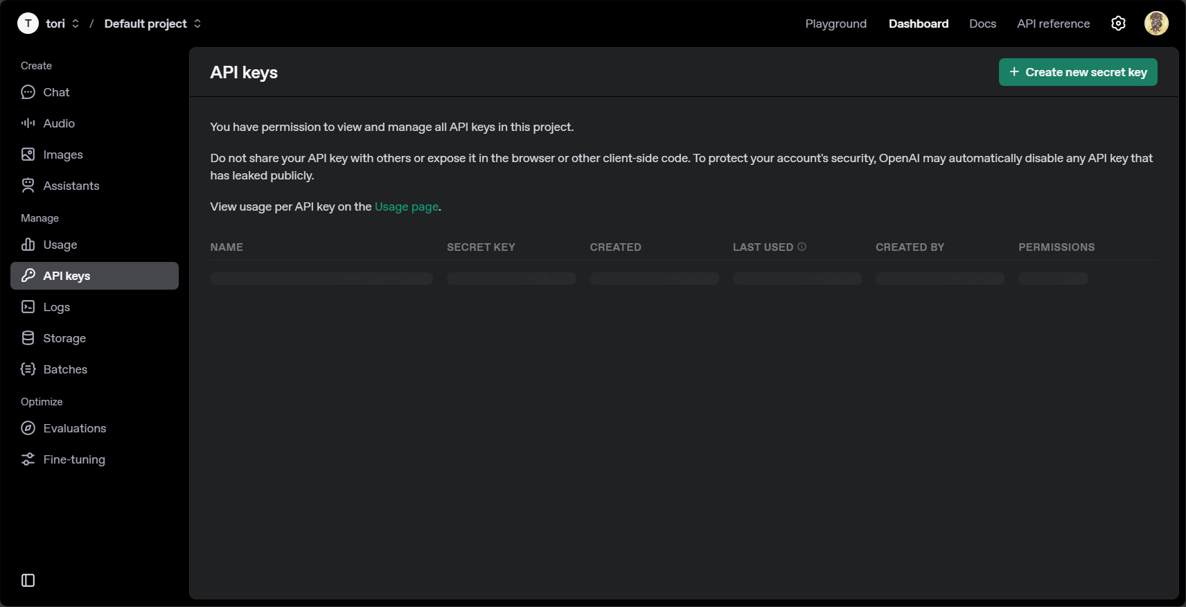Go to Batches in the sidebar

tap(94, 369)
